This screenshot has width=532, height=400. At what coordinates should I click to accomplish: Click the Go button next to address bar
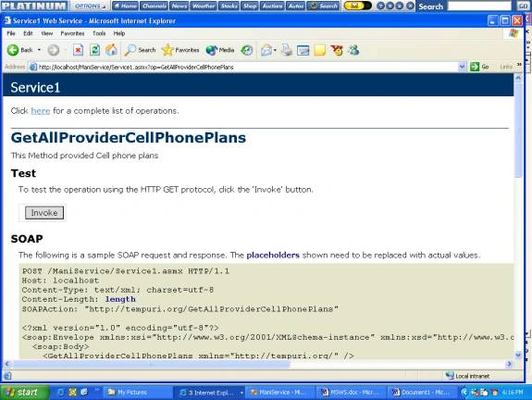coord(479,67)
